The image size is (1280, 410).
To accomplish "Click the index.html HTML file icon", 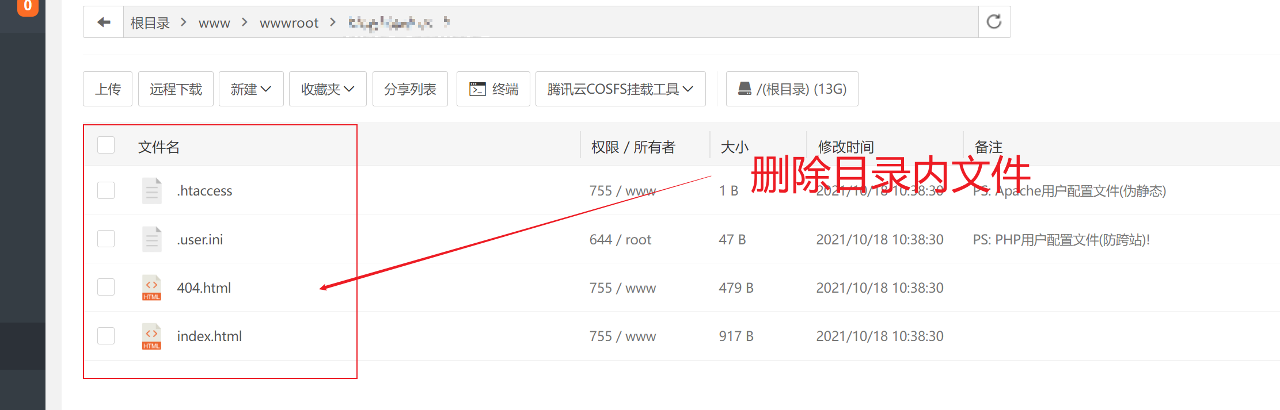I will [152, 336].
